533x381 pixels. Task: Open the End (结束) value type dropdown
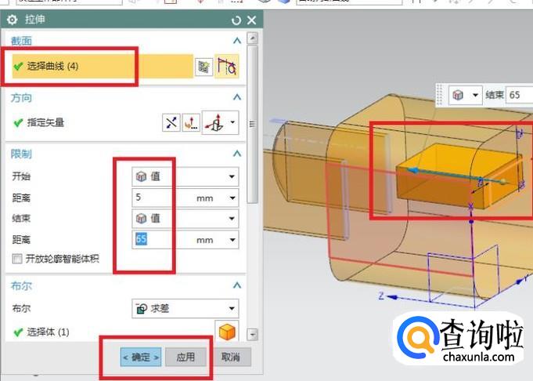(x=185, y=218)
